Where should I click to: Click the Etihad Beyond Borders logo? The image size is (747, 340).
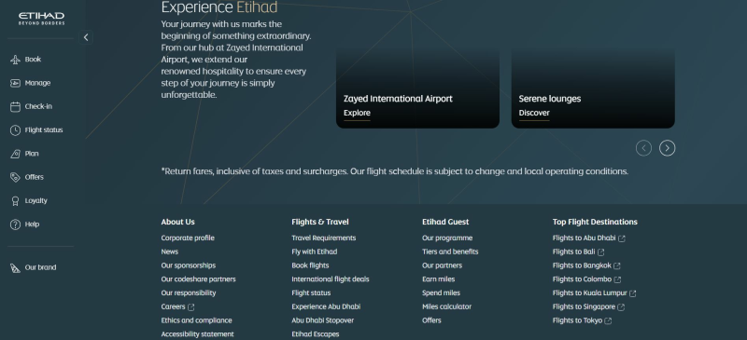click(x=41, y=19)
